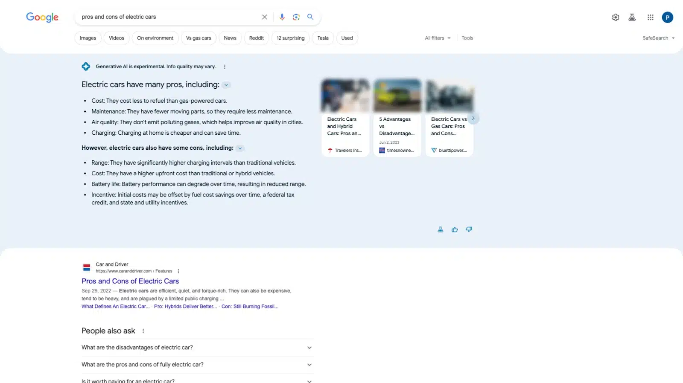Open Search Labs flask icon in header

coord(632,17)
